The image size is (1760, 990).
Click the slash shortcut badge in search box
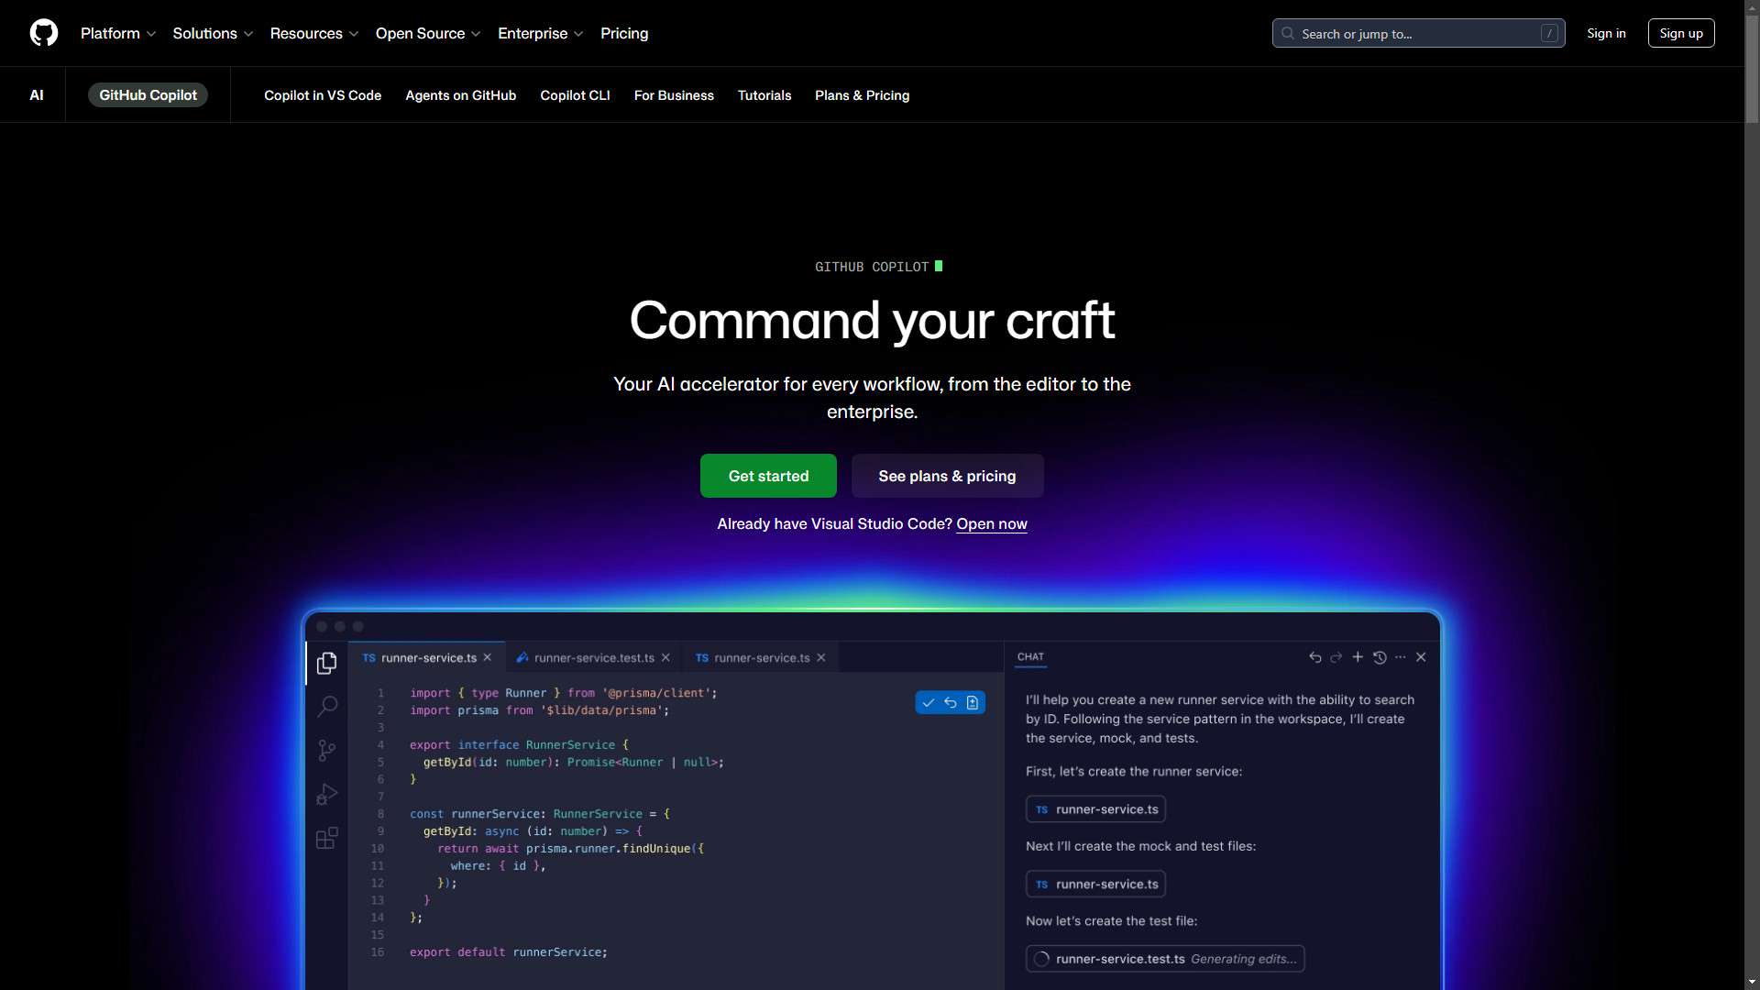click(x=1549, y=34)
